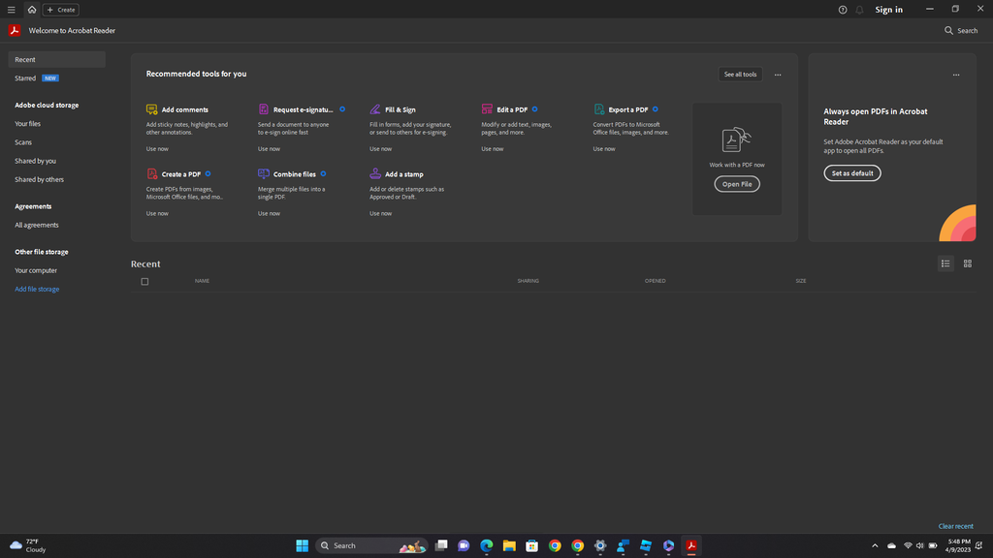Select the Add a stamp icon
Screen dimensions: 993x558
[x=375, y=173]
